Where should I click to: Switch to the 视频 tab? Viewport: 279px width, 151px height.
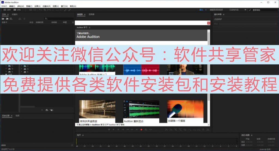17,116
